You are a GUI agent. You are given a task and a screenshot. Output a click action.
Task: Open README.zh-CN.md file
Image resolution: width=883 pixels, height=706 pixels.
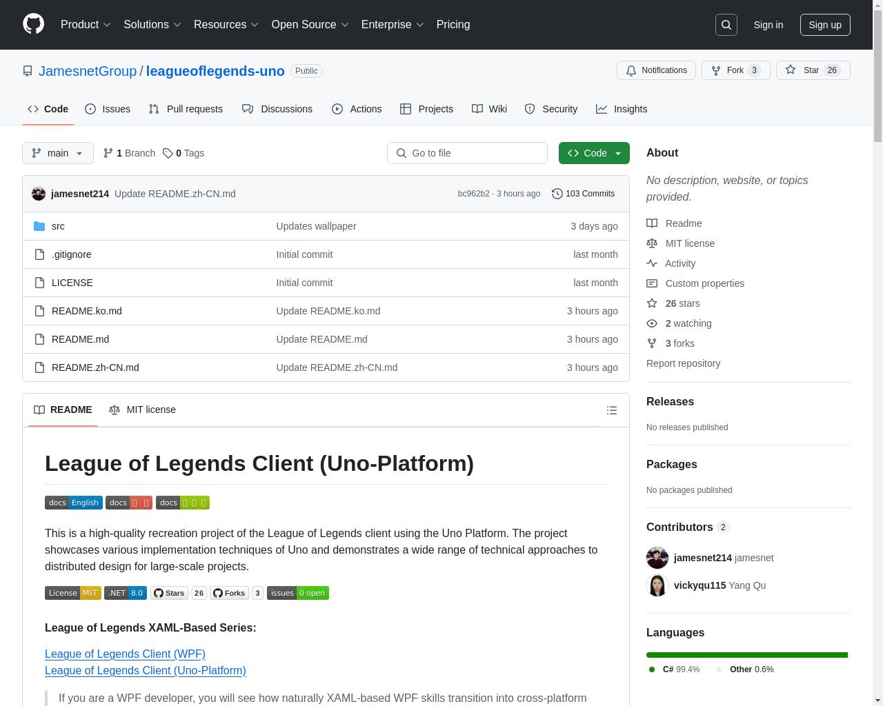click(95, 367)
